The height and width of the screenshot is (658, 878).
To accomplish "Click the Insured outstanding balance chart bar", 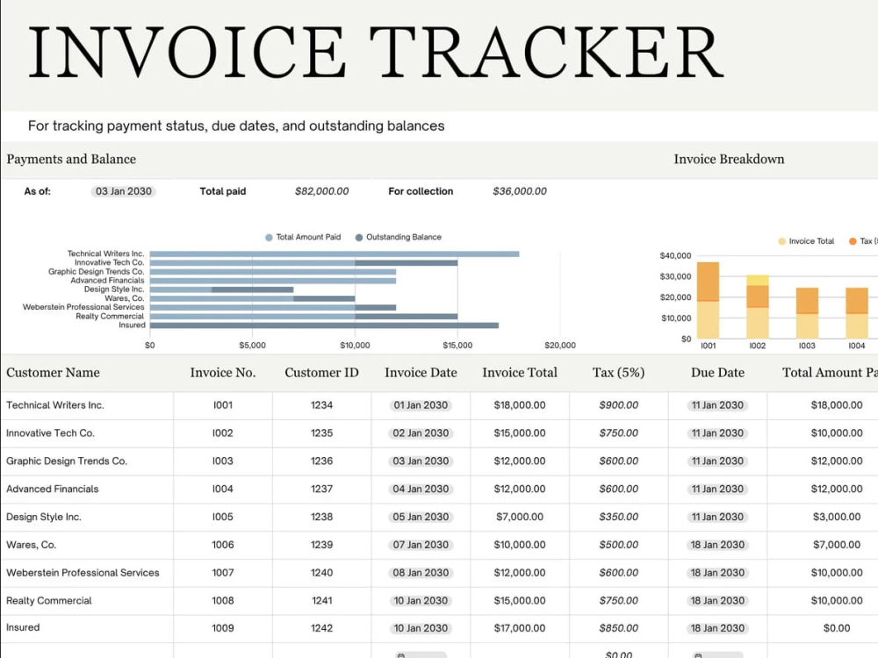I will pos(324,325).
